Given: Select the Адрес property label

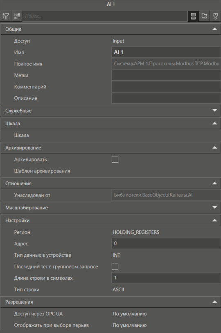Looking at the screenshot, I should [x=21, y=244].
